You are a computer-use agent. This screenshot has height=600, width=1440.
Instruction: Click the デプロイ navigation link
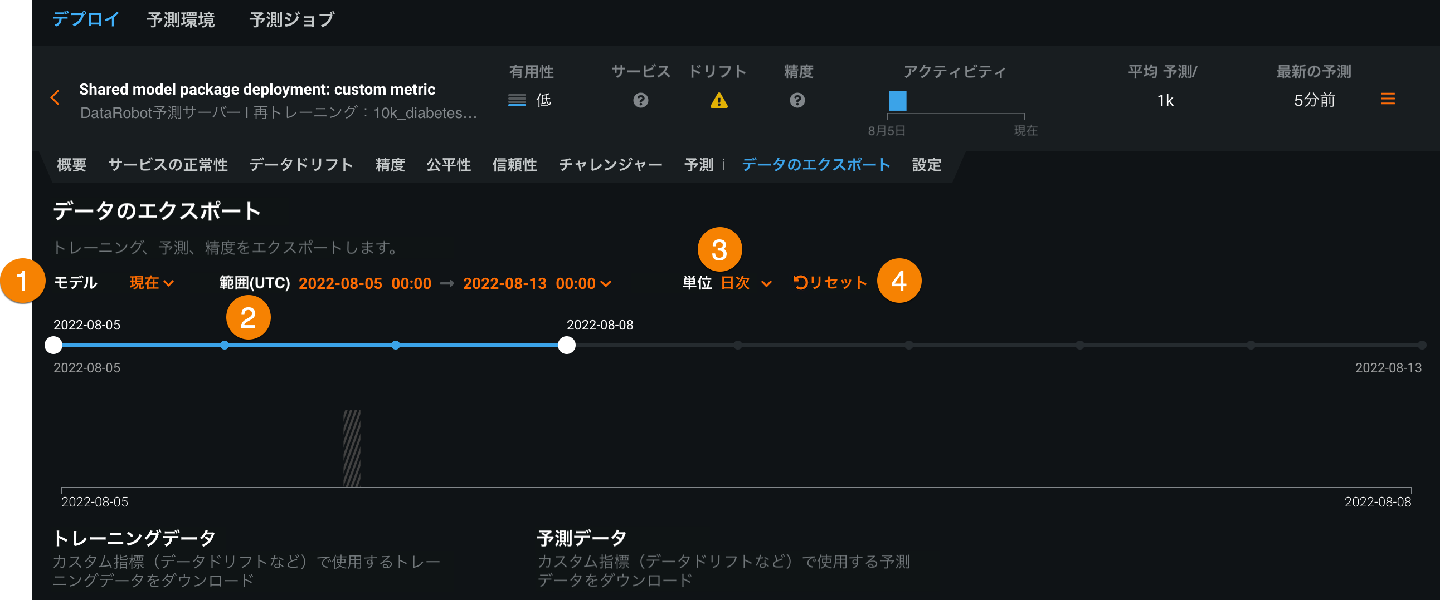(85, 19)
